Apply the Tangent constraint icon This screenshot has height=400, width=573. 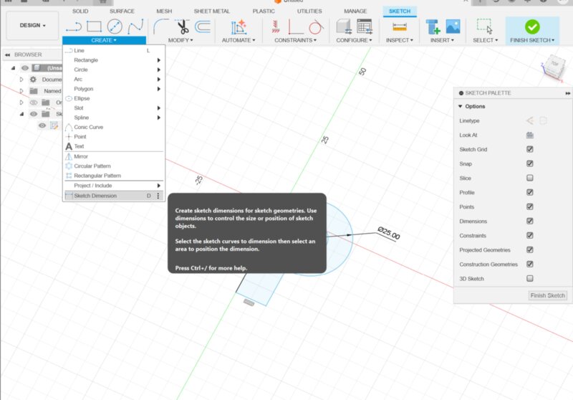point(316,27)
